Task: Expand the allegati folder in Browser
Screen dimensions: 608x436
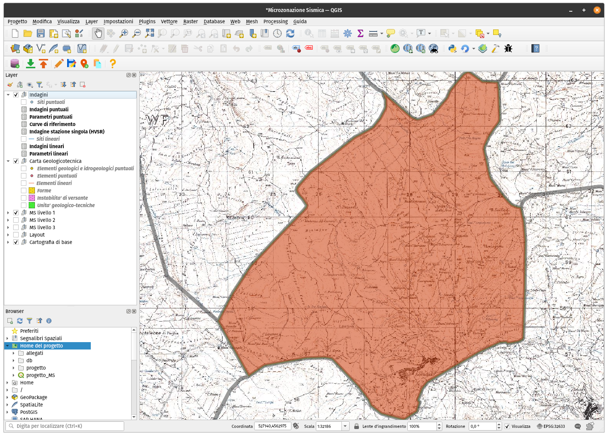Action: coord(14,353)
